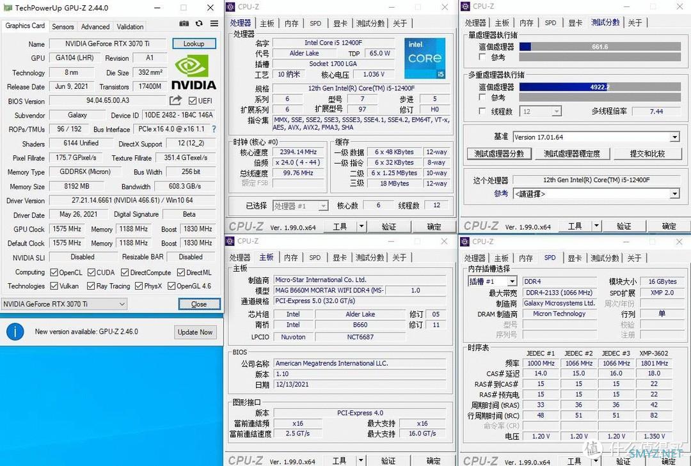
Task: Open 内存 tab in CPU-Z 处理器 window
Action: tap(291, 24)
